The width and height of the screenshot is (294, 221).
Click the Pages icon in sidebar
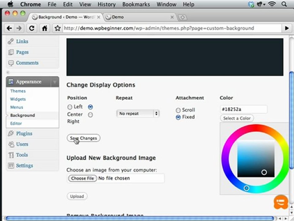[11, 52]
